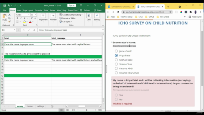Open the Machine Setup bookmark folder
Viewport: 204px width, 115px height.
(x=125, y=17)
